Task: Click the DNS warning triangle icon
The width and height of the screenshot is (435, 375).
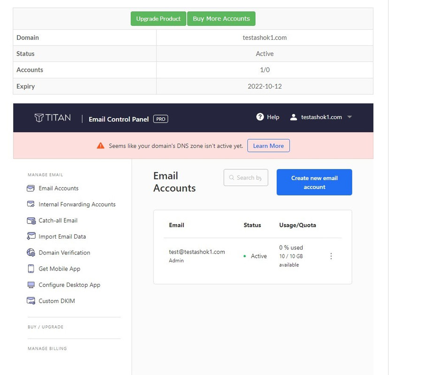Action: pyautogui.click(x=100, y=146)
